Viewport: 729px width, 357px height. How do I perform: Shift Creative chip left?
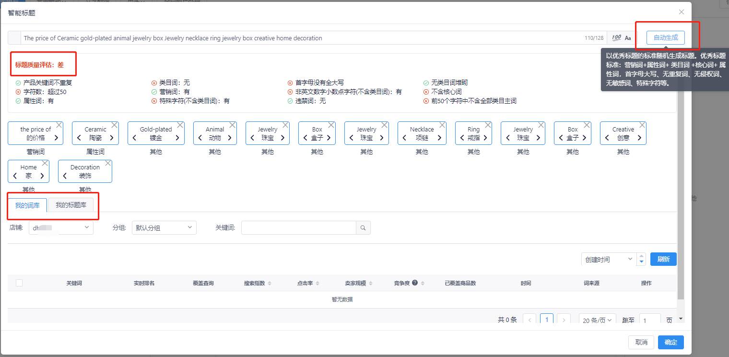pos(607,138)
